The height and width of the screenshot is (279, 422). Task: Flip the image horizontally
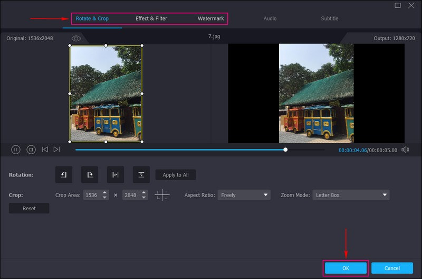click(116, 175)
